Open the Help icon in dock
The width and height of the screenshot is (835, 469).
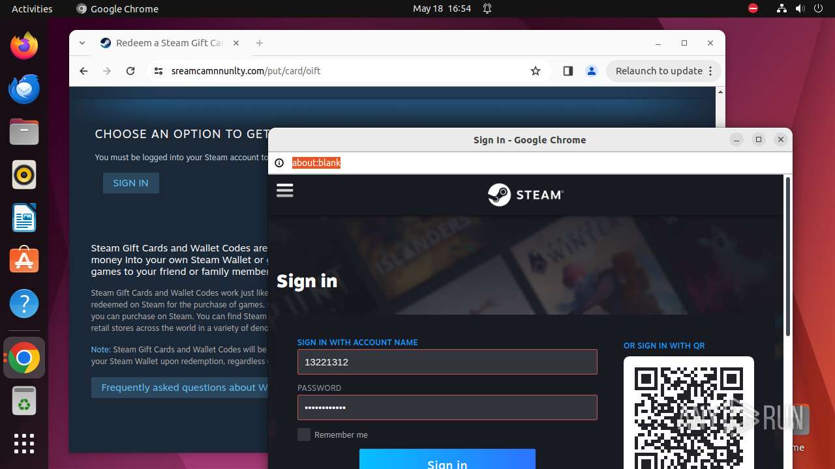tap(24, 304)
